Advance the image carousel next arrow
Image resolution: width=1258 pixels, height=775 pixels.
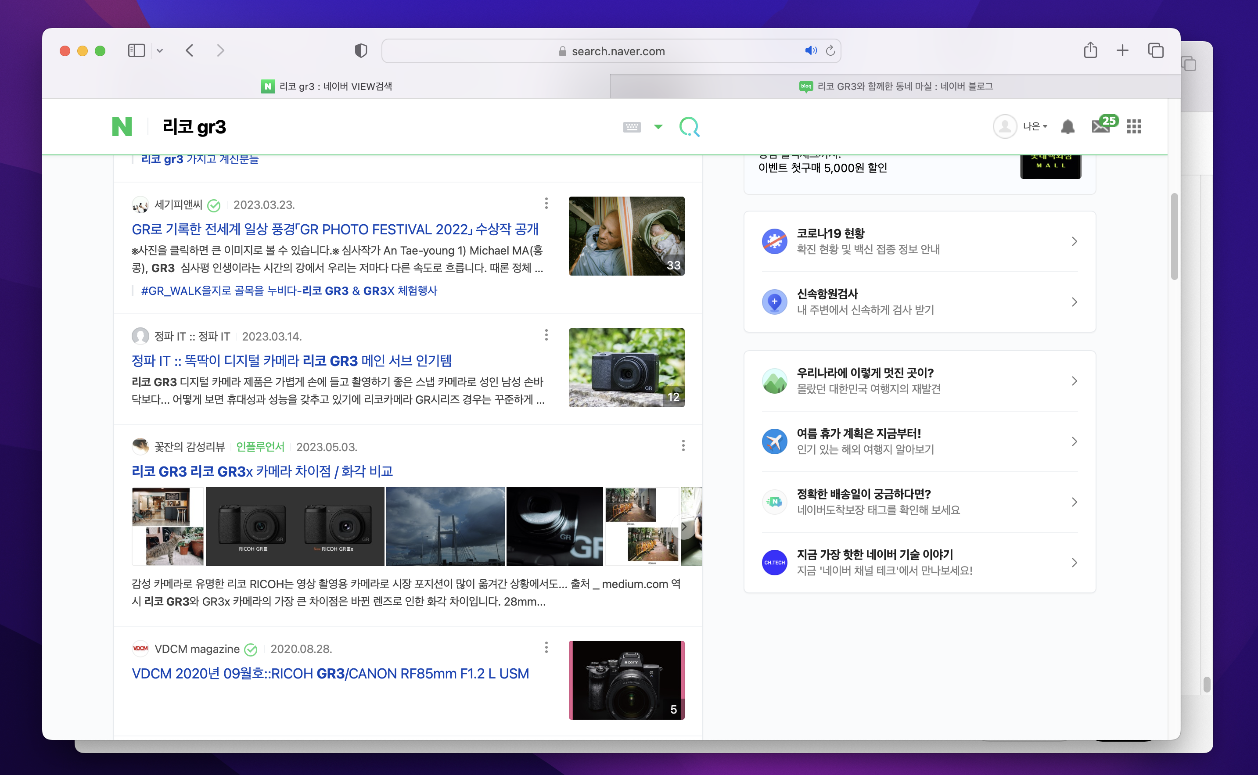(x=684, y=527)
